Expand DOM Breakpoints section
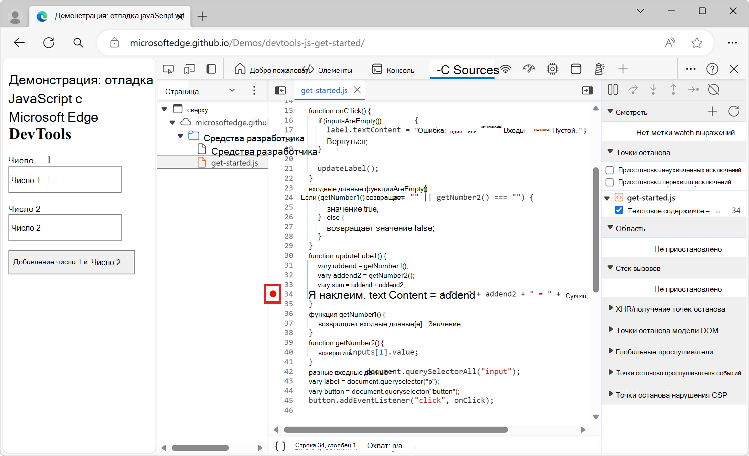Viewport: 749px width, 456px height. [611, 329]
